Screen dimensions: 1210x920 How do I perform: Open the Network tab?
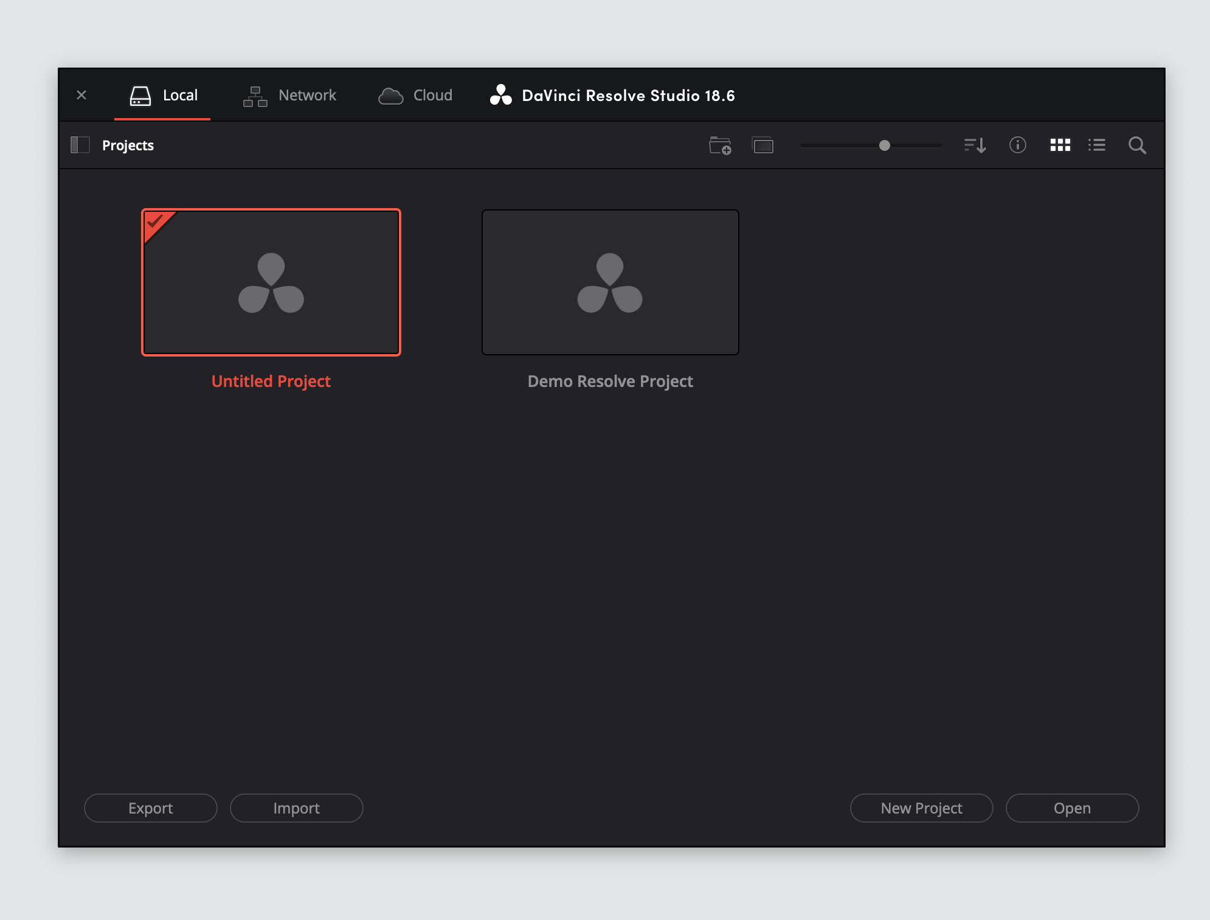coord(289,95)
